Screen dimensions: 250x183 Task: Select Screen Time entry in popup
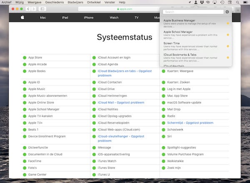[196, 46]
